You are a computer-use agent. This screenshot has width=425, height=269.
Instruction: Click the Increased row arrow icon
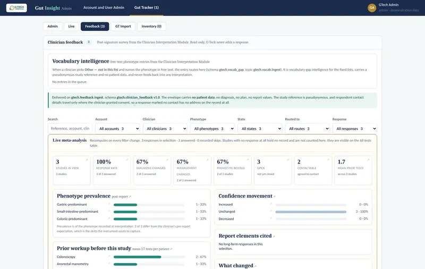(271, 204)
